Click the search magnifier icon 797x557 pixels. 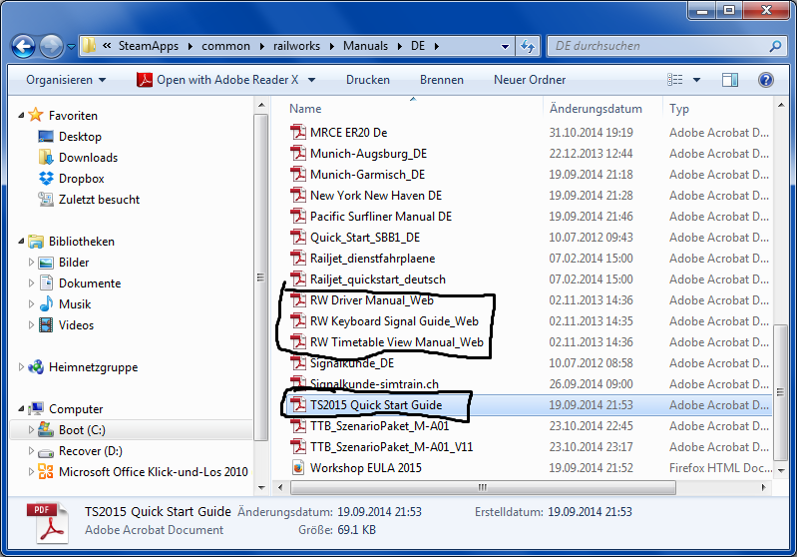(x=775, y=46)
